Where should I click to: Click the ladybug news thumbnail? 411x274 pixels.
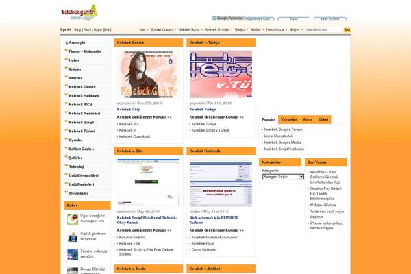(73, 219)
